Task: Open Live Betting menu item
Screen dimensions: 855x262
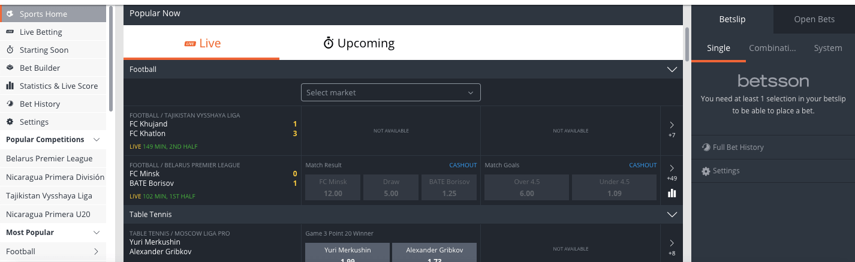Action: point(53,32)
